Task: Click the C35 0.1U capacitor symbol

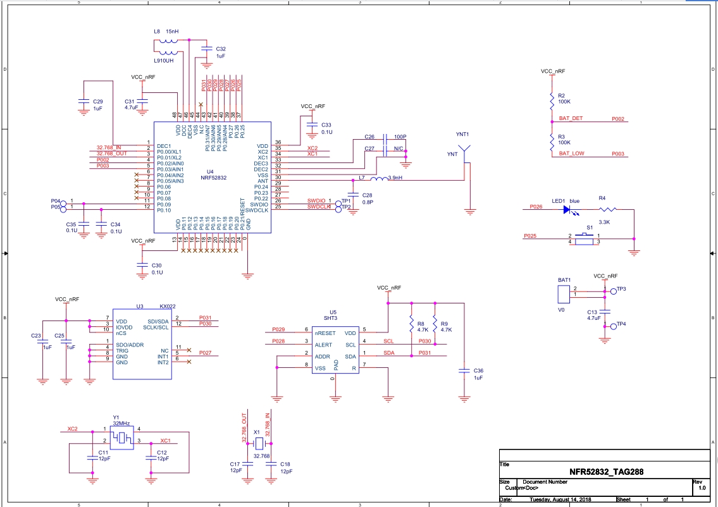Action: (x=84, y=224)
